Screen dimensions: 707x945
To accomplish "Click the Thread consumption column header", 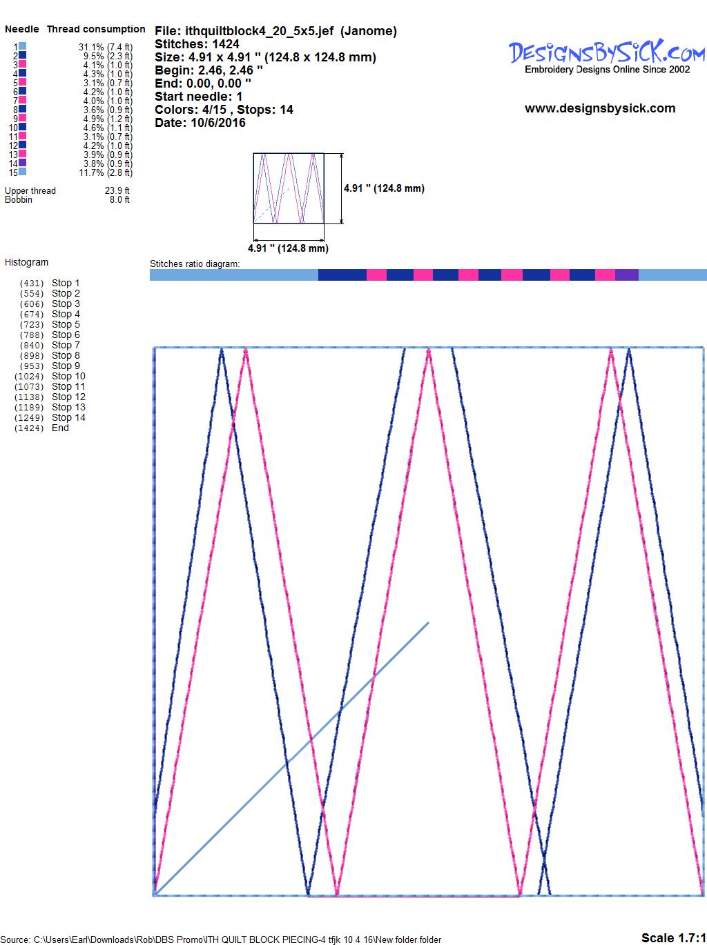I will click(95, 29).
